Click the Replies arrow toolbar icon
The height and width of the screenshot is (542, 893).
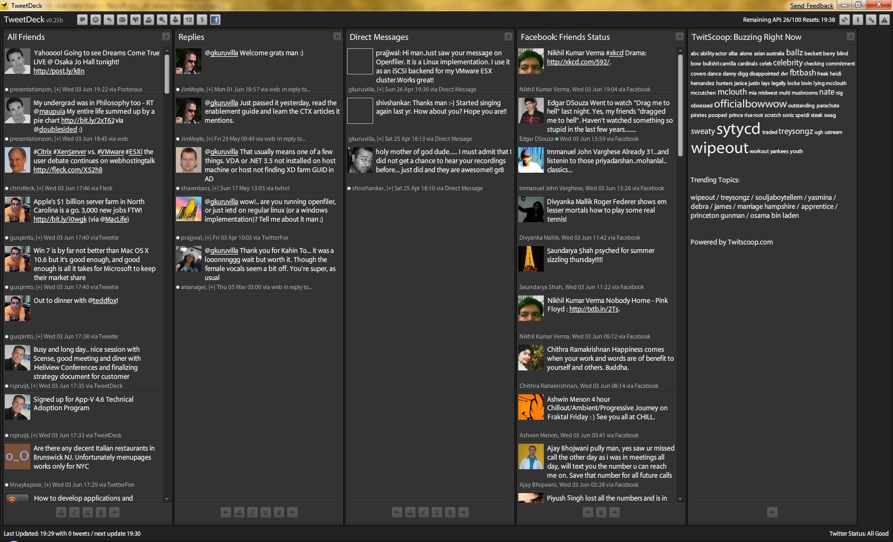109,20
